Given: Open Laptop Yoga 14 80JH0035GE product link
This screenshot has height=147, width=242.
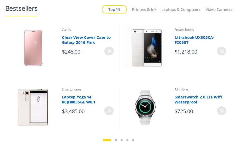Looking at the screenshot, I should point(78,99).
